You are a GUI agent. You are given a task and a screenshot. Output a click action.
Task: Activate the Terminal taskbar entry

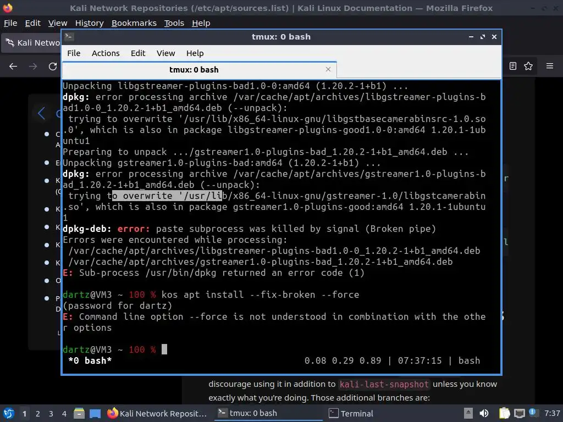click(x=352, y=413)
